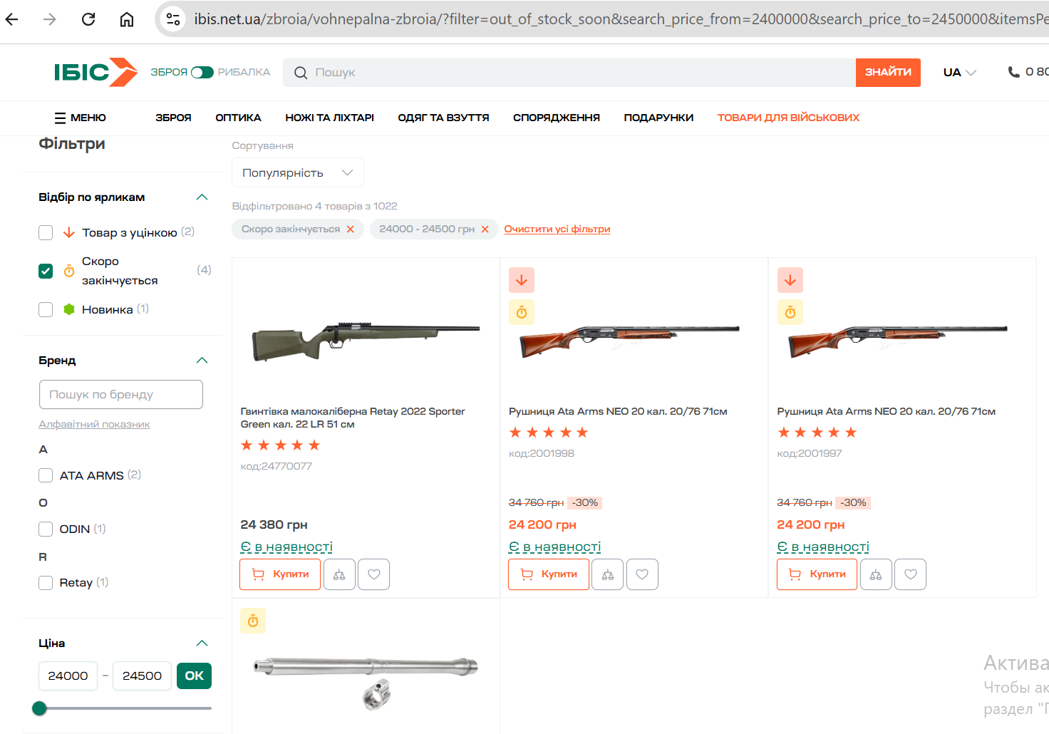Click discount arrow badge on product 2001998
1049x734 pixels.
click(522, 280)
